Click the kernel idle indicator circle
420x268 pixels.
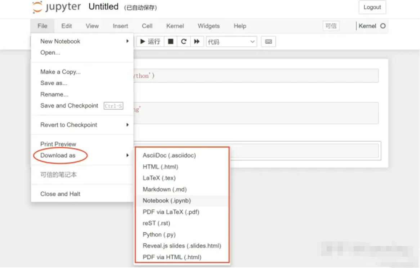coord(383,26)
